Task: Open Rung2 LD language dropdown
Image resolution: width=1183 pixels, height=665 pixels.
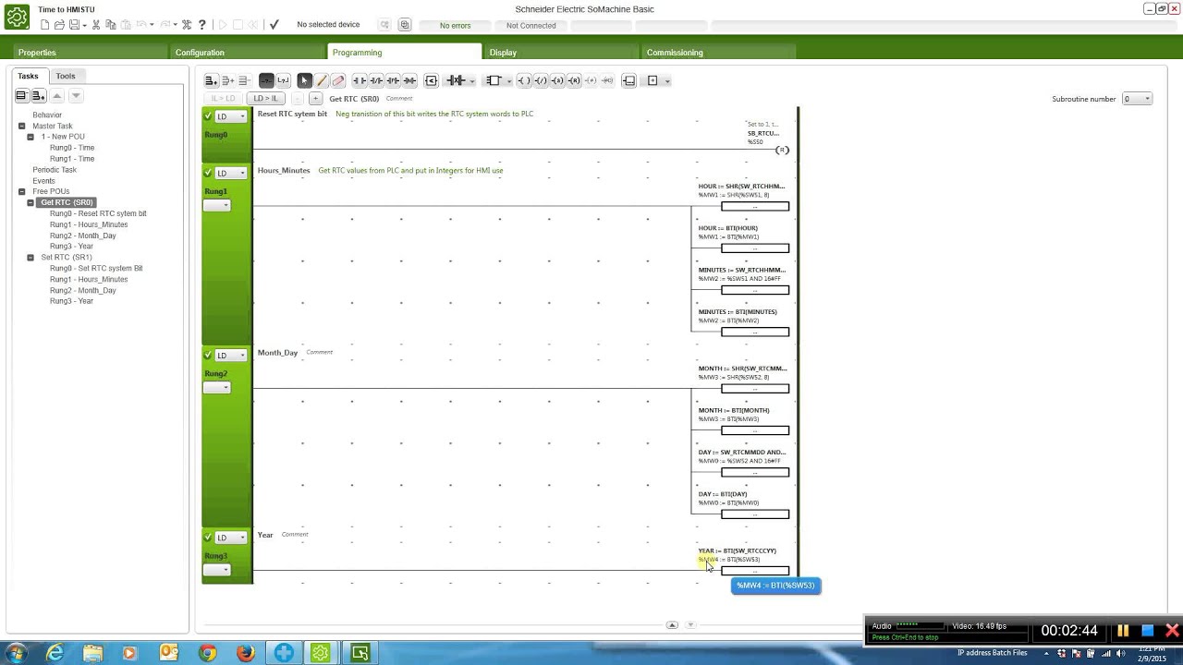Action: (231, 355)
